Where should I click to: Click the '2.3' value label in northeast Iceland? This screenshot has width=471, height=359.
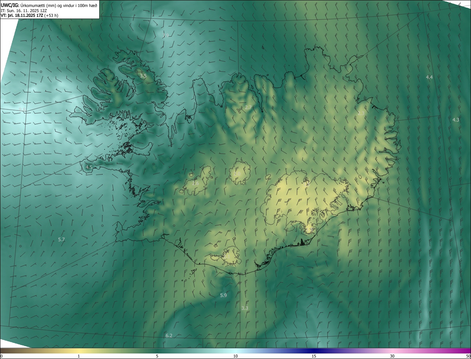tap(361, 113)
